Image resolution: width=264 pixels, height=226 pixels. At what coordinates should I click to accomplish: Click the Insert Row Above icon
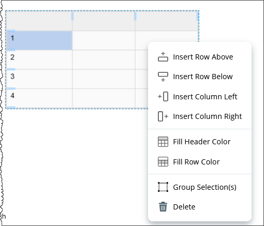[163, 57]
